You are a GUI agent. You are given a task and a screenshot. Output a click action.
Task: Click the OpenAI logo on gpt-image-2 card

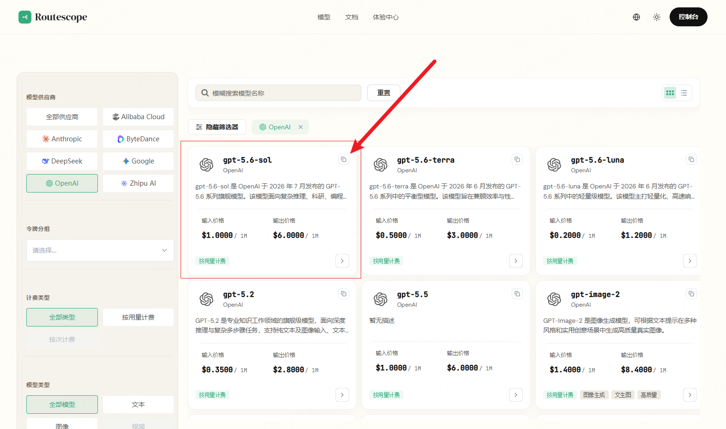coord(554,299)
